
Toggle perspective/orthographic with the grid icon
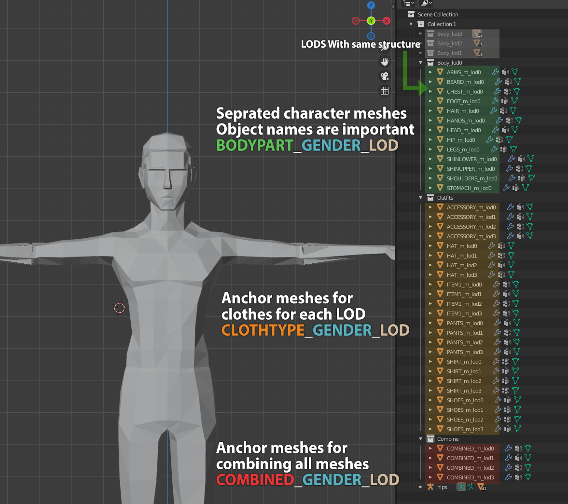(x=385, y=91)
